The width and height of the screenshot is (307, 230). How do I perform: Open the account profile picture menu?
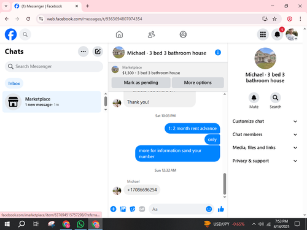(292, 34)
